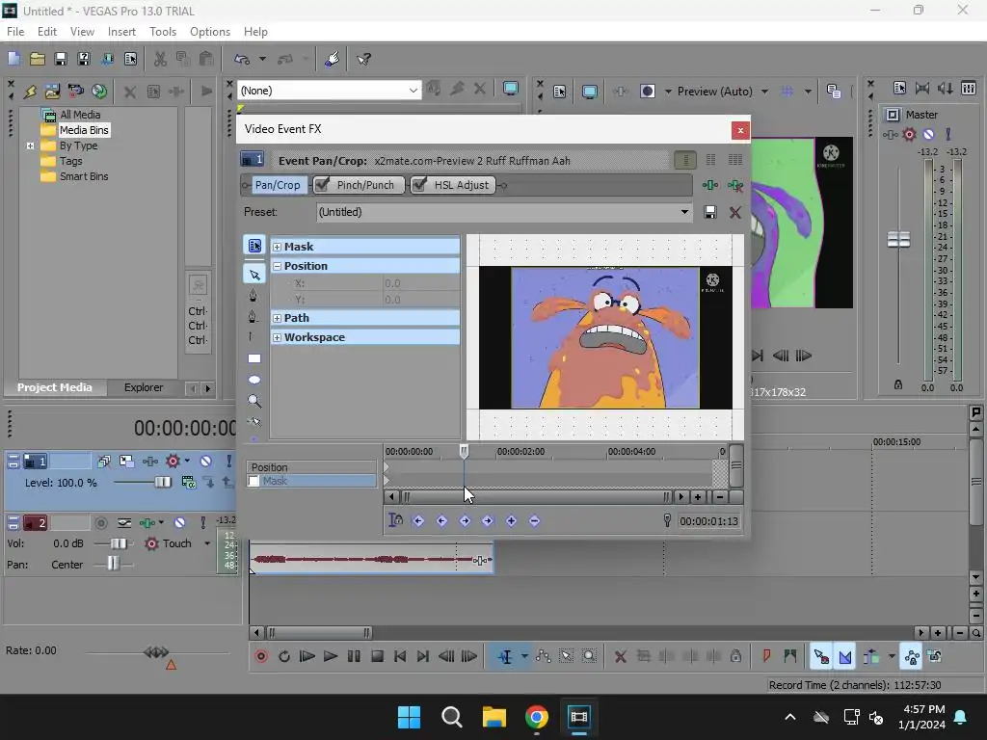Select the Rectangle mask tool
This screenshot has width=987, height=740.
[x=254, y=358]
